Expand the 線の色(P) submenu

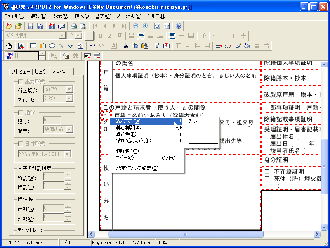click(x=146, y=134)
